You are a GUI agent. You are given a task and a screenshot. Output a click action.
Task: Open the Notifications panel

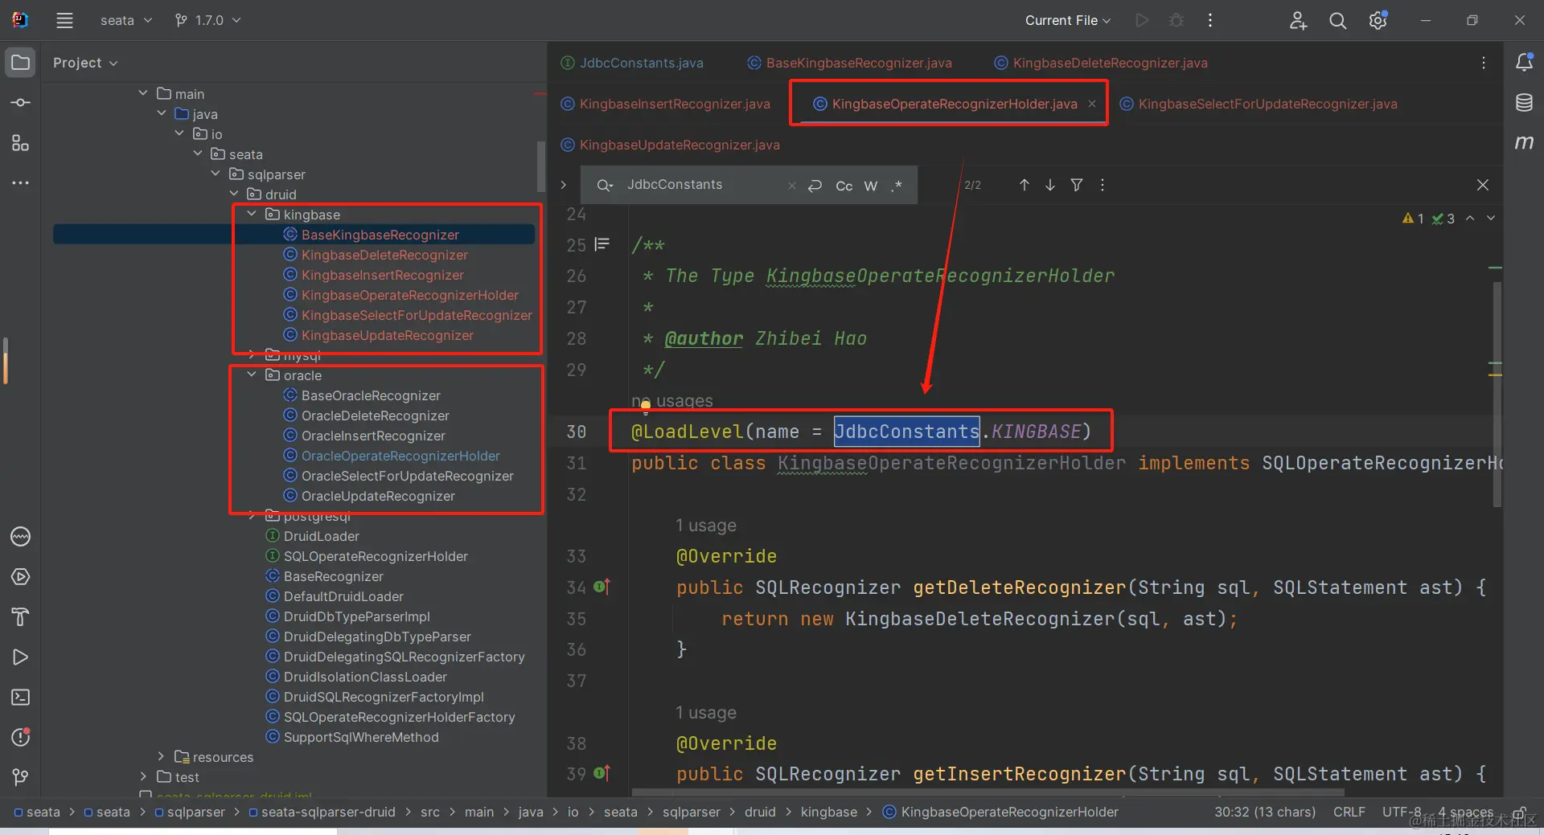click(1524, 62)
